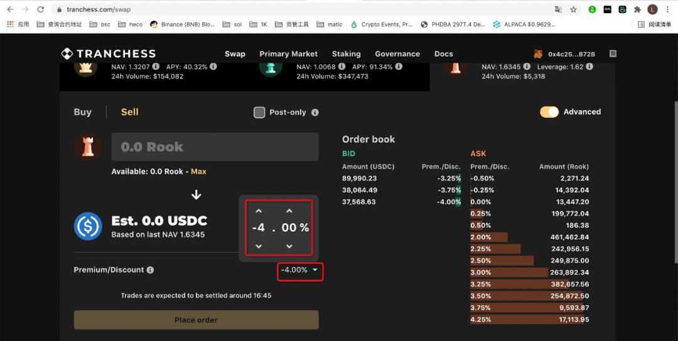Open the Primary Market menu item
Image resolution: width=678 pixels, height=341 pixels.
click(x=288, y=54)
